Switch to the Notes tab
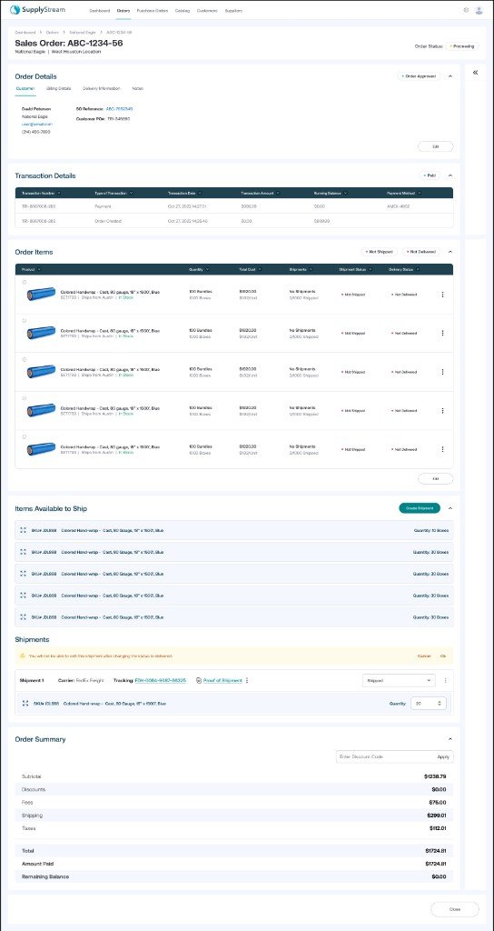The height and width of the screenshot is (931, 494). point(138,88)
